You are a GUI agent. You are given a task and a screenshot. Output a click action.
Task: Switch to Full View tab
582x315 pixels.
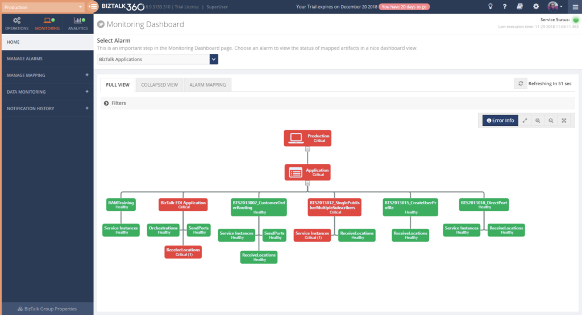118,85
